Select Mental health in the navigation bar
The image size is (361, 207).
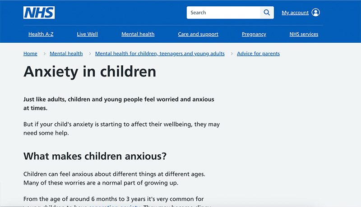(x=138, y=34)
